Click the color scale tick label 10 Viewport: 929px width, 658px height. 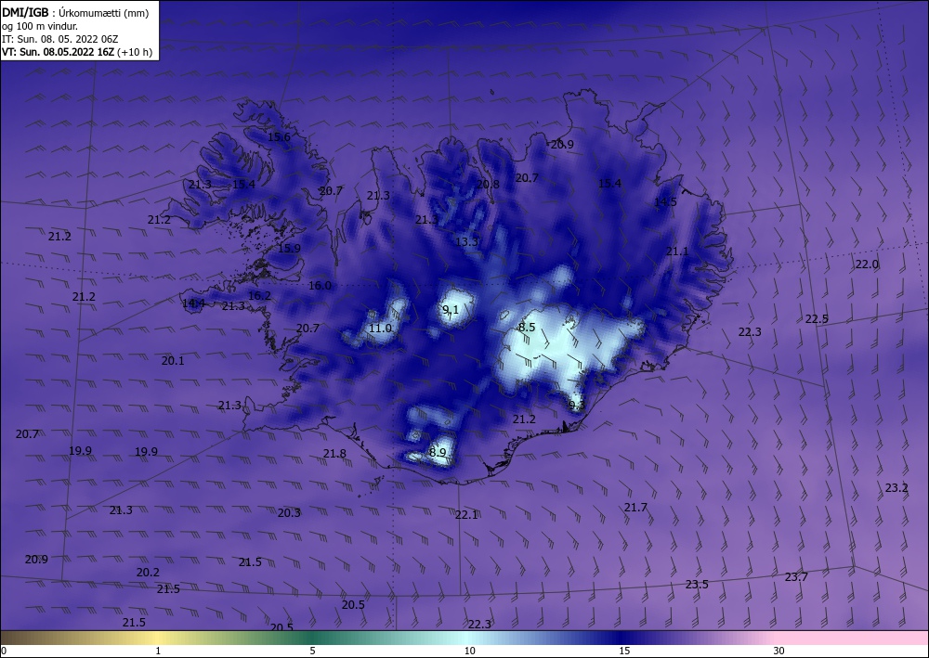click(x=470, y=652)
